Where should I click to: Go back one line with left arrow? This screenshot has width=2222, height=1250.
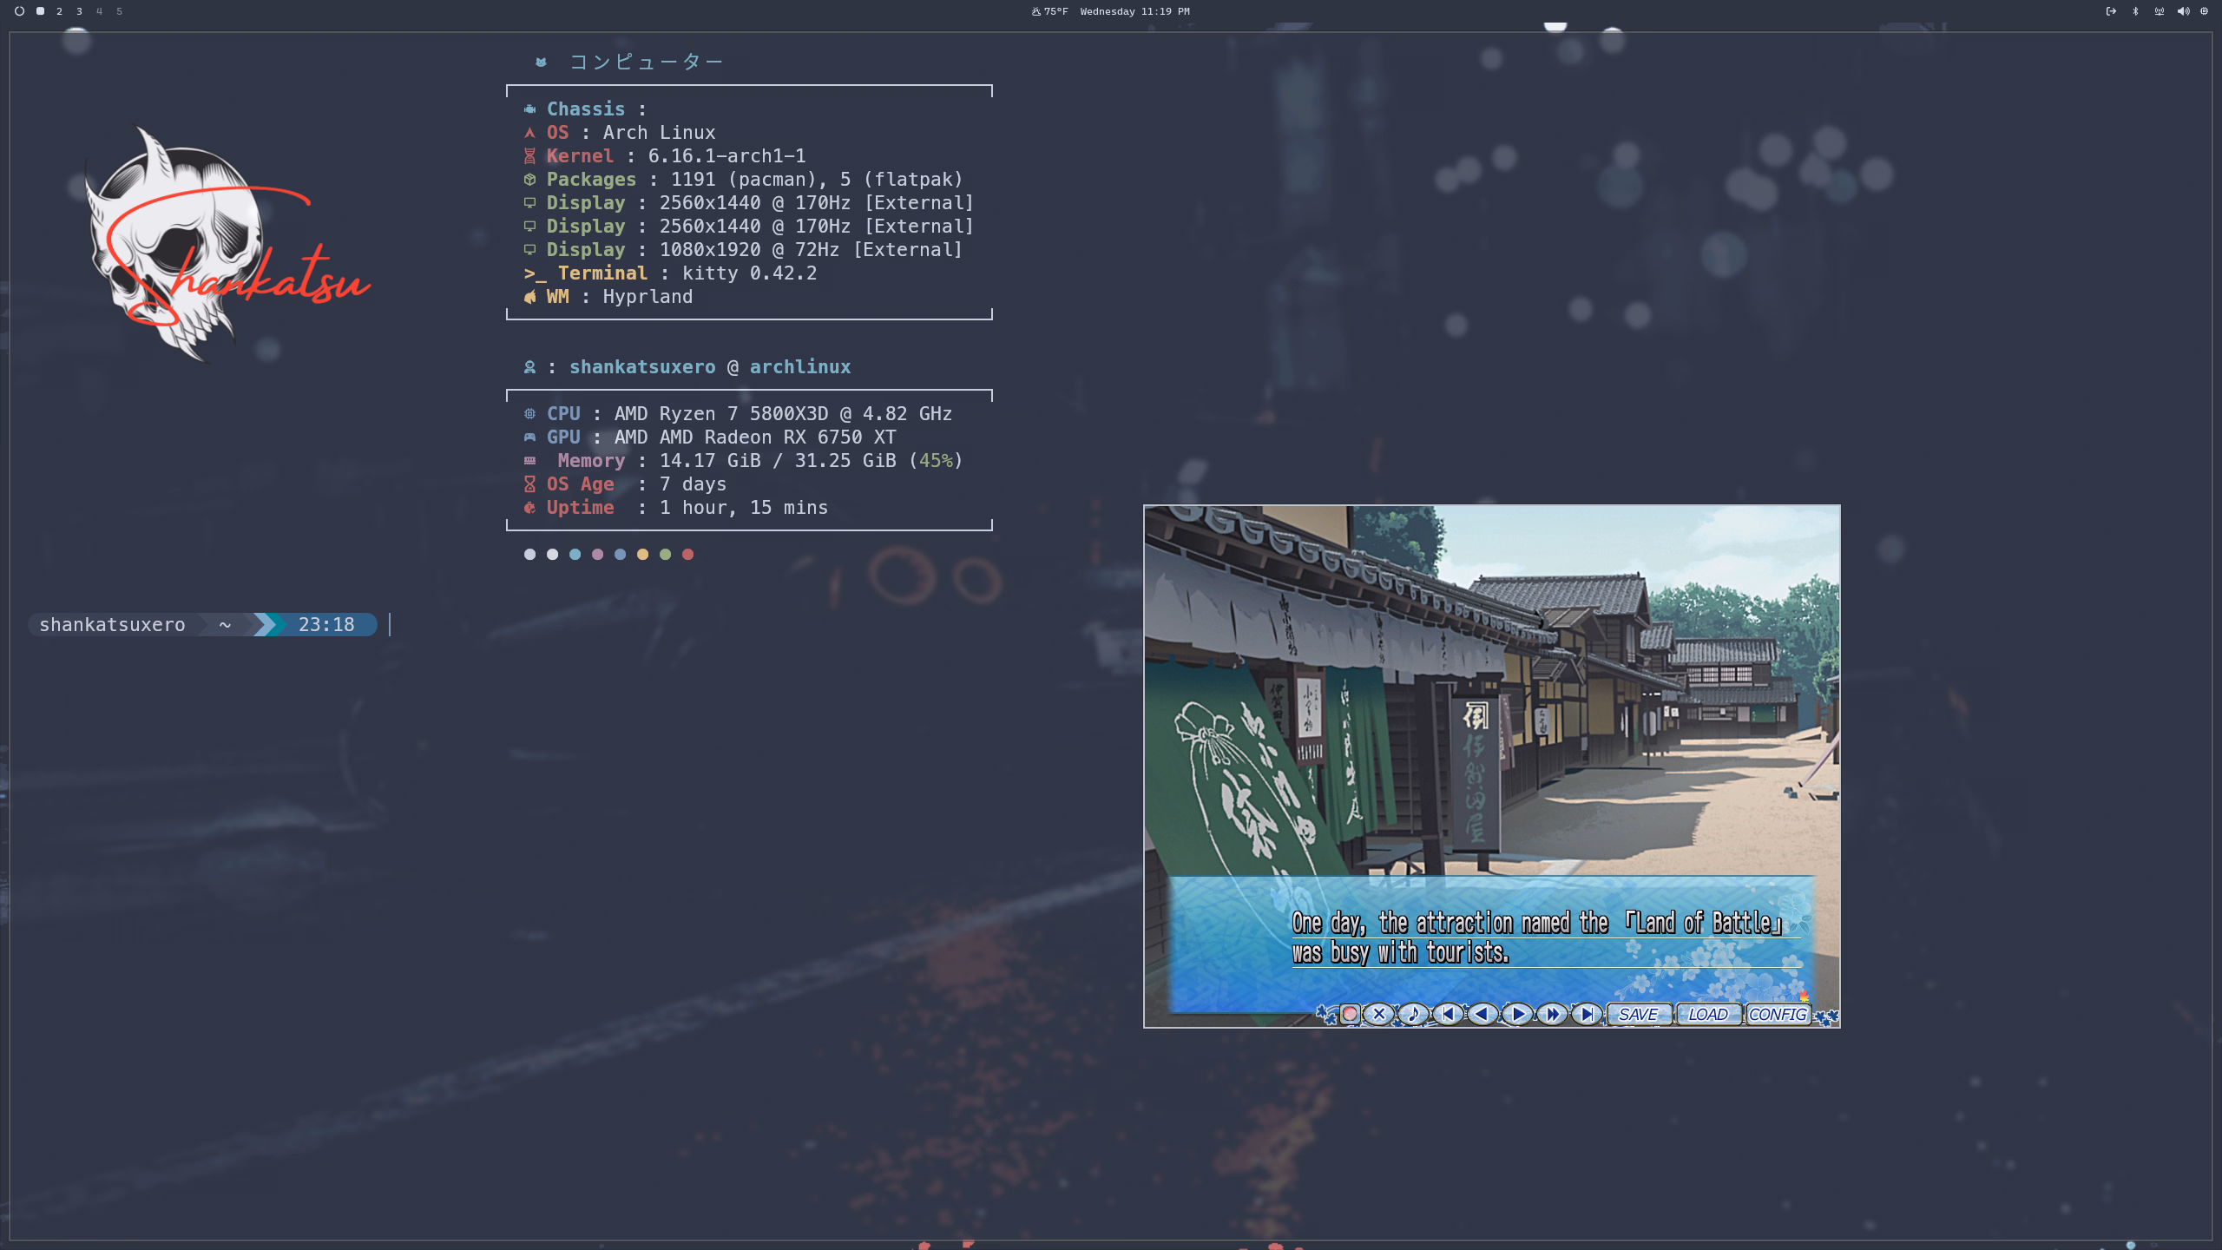click(1482, 1014)
